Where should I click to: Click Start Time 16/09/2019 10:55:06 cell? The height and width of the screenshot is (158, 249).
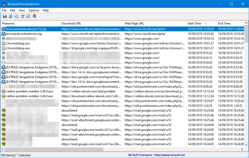(x=201, y=34)
